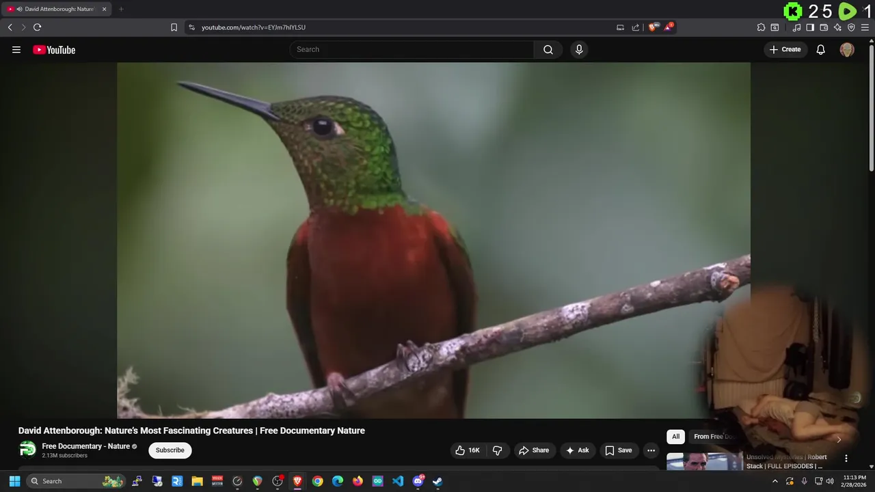The height and width of the screenshot is (492, 875).
Task: Open the YouTube guide hamburger menu
Action: (16, 49)
